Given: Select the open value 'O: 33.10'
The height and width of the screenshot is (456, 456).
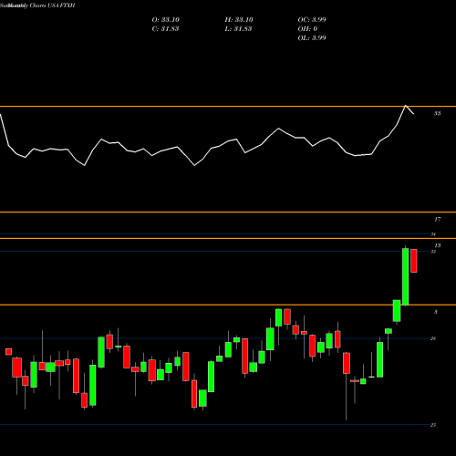Looking at the screenshot, I should click(165, 19).
